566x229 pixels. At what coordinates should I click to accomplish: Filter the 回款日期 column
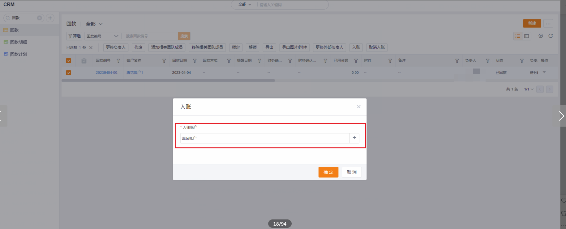click(x=195, y=61)
